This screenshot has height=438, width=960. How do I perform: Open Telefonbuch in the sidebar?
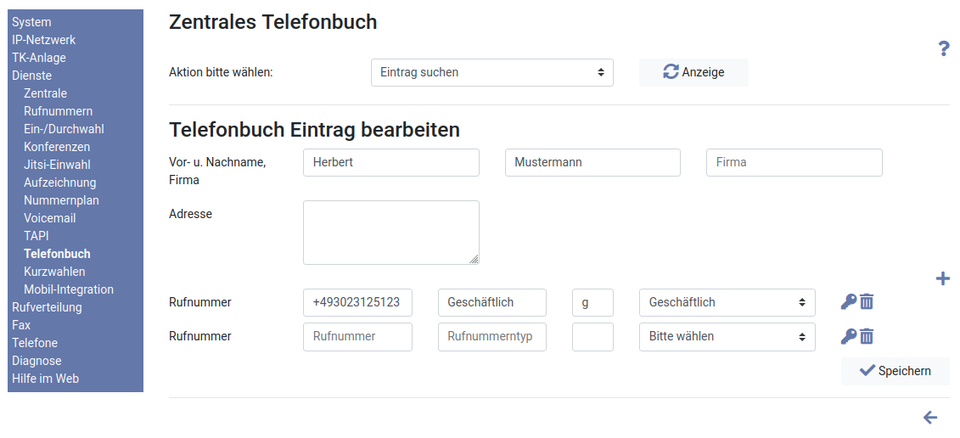pos(57,254)
